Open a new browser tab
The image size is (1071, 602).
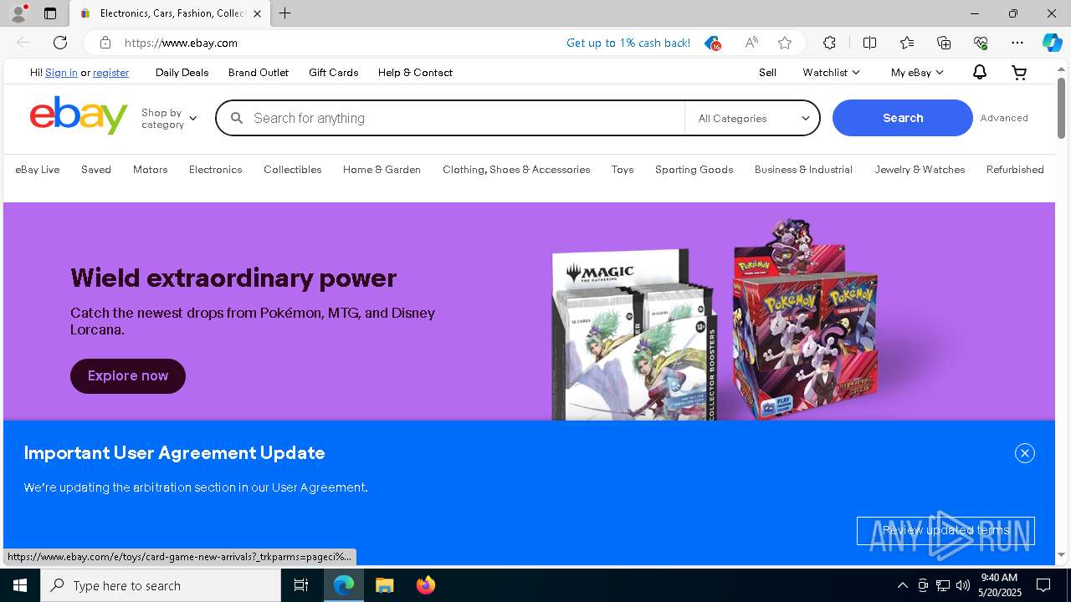285,13
